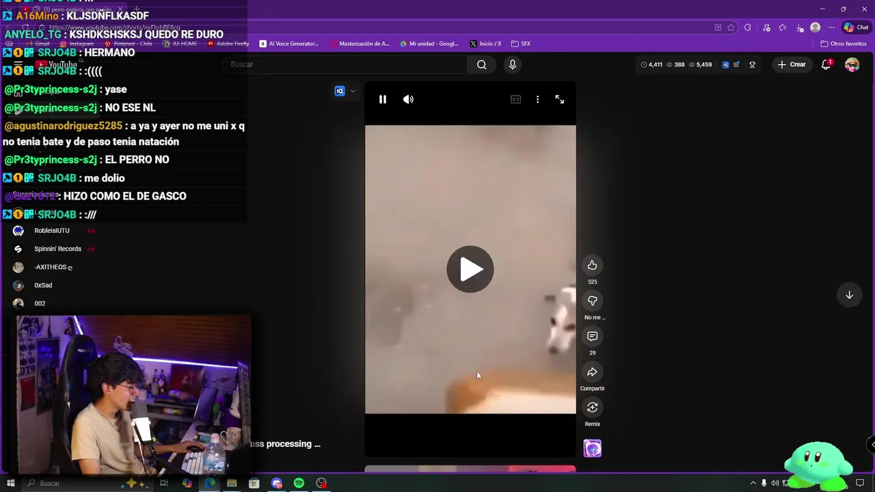Open Edge extensions puzzle icon
This screenshot has width=875, height=492.
point(748,27)
